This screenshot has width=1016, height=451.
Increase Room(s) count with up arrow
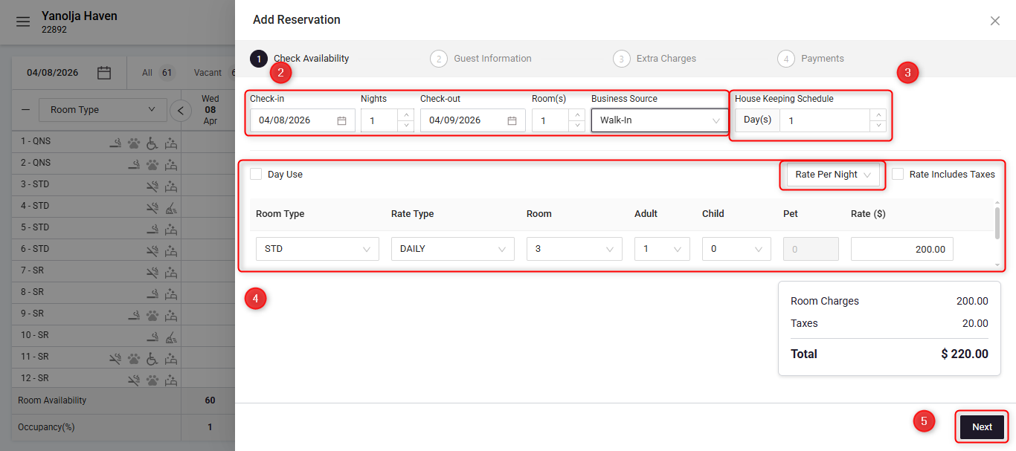(x=576, y=114)
